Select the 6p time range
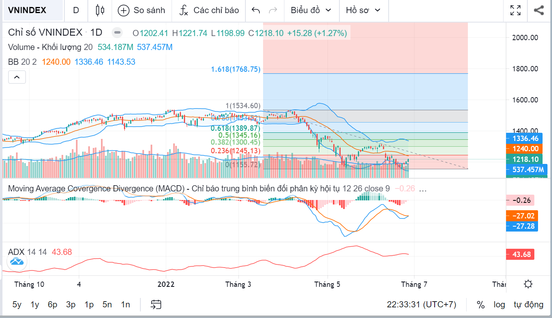This screenshot has width=552, height=318. tap(53, 304)
